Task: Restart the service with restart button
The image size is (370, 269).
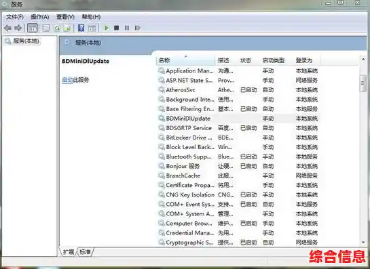Action: point(137,28)
